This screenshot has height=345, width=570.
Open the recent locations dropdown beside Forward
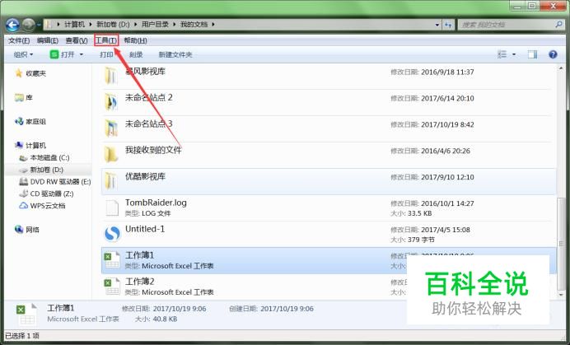[39, 25]
